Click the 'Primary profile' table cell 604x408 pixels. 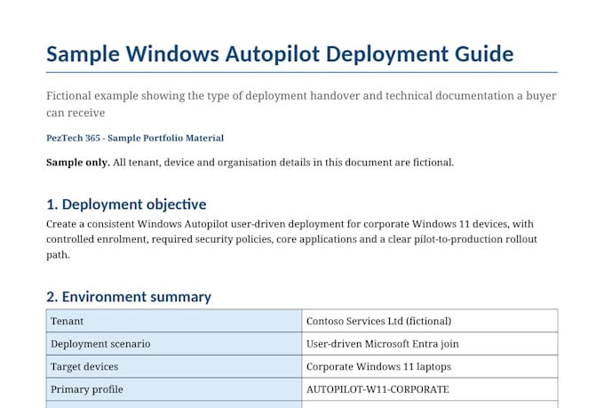pos(174,389)
